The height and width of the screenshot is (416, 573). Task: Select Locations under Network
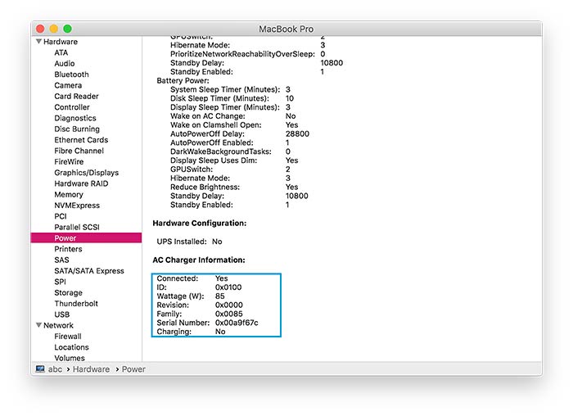[71, 347]
